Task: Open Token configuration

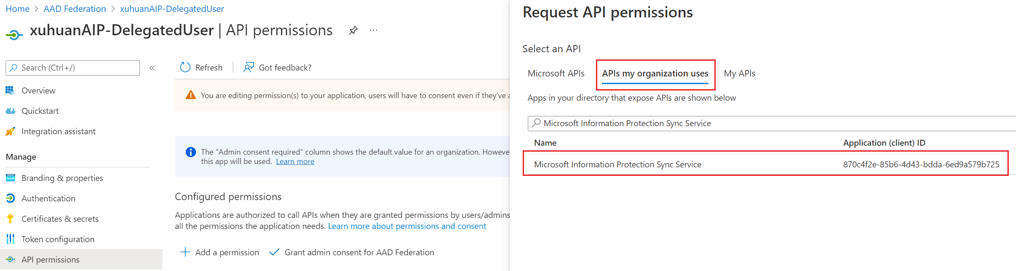Action: (x=58, y=239)
